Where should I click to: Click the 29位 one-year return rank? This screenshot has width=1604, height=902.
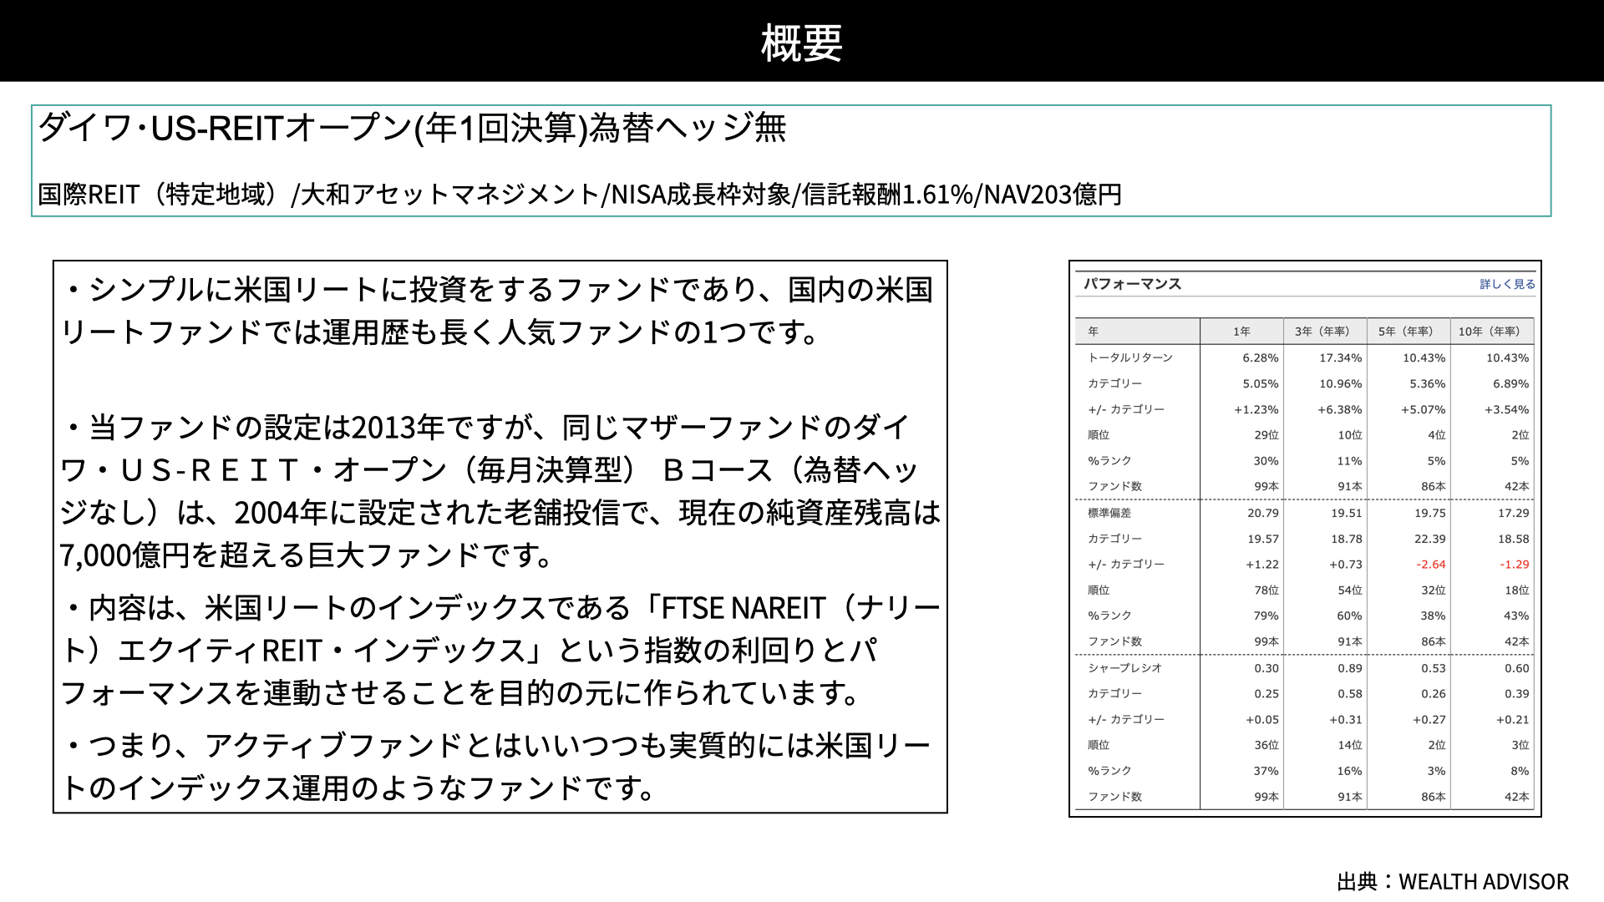point(1266,435)
